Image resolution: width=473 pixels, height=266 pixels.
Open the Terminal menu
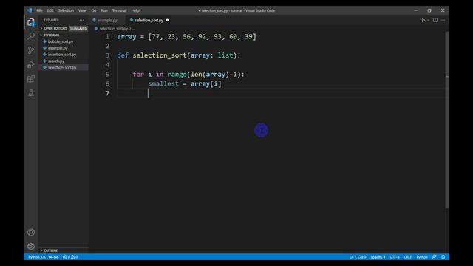[119, 10]
